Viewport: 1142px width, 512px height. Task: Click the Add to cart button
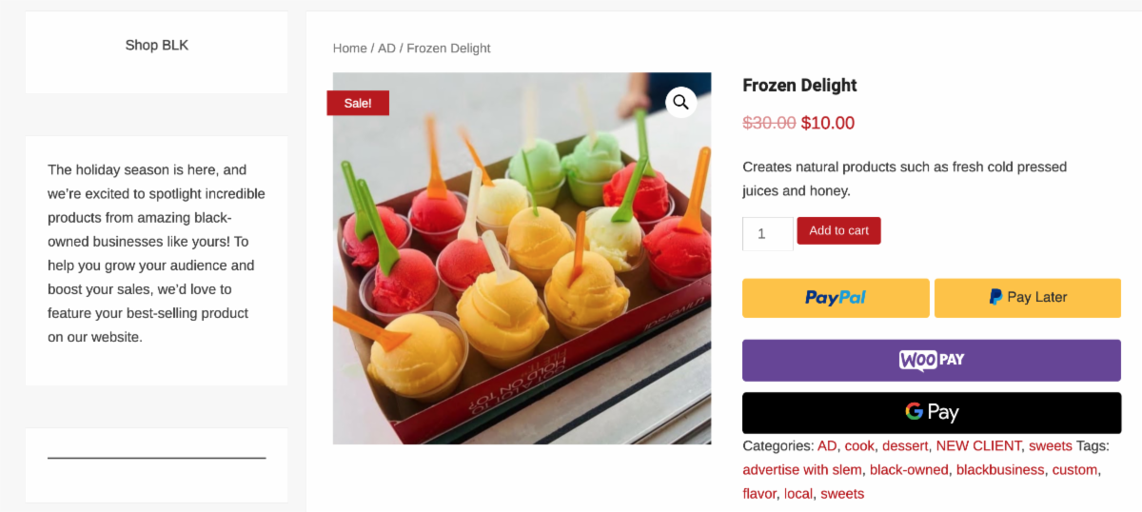(838, 230)
